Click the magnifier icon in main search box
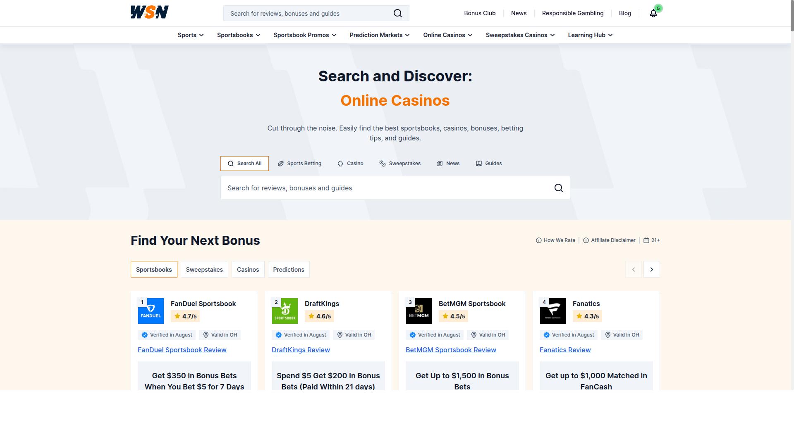This screenshot has height=446, width=794. click(x=559, y=188)
